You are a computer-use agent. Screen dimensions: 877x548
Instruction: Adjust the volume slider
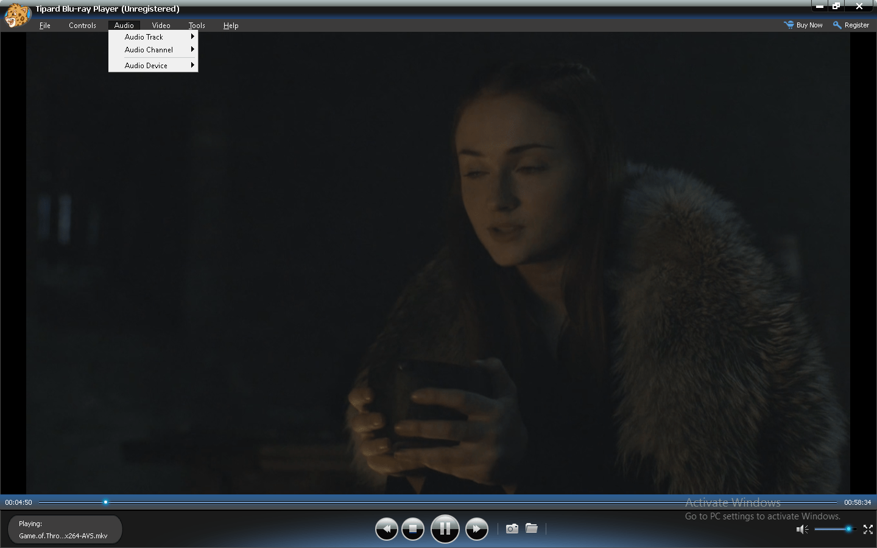pyautogui.click(x=834, y=529)
